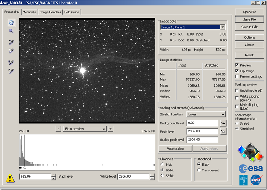
Task: Uncheck the Flip Image checkbox
Action: point(237,71)
